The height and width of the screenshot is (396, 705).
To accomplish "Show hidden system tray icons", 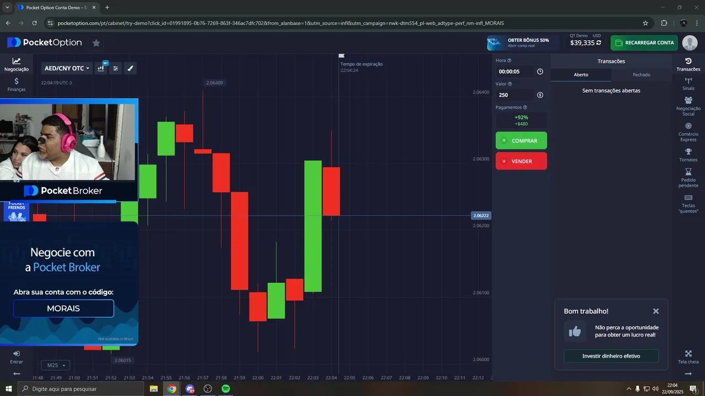I will tap(628, 389).
